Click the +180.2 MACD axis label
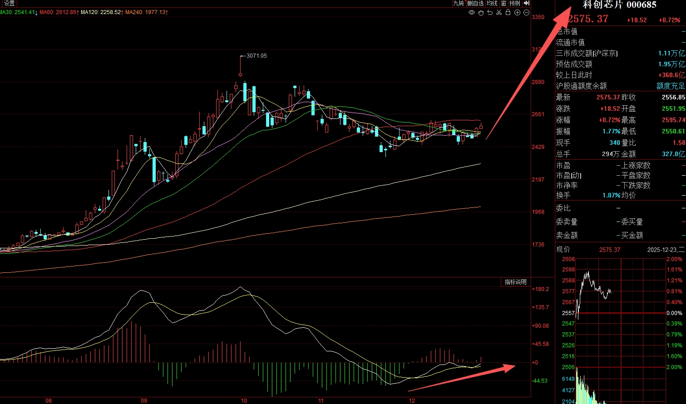This screenshot has width=686, height=404. (540, 289)
